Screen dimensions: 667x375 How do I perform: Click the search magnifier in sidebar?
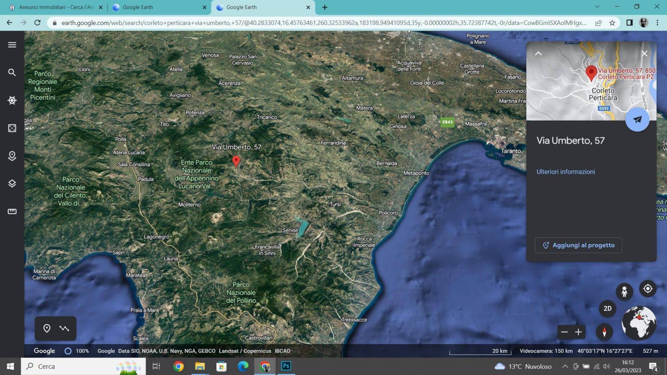(12, 72)
